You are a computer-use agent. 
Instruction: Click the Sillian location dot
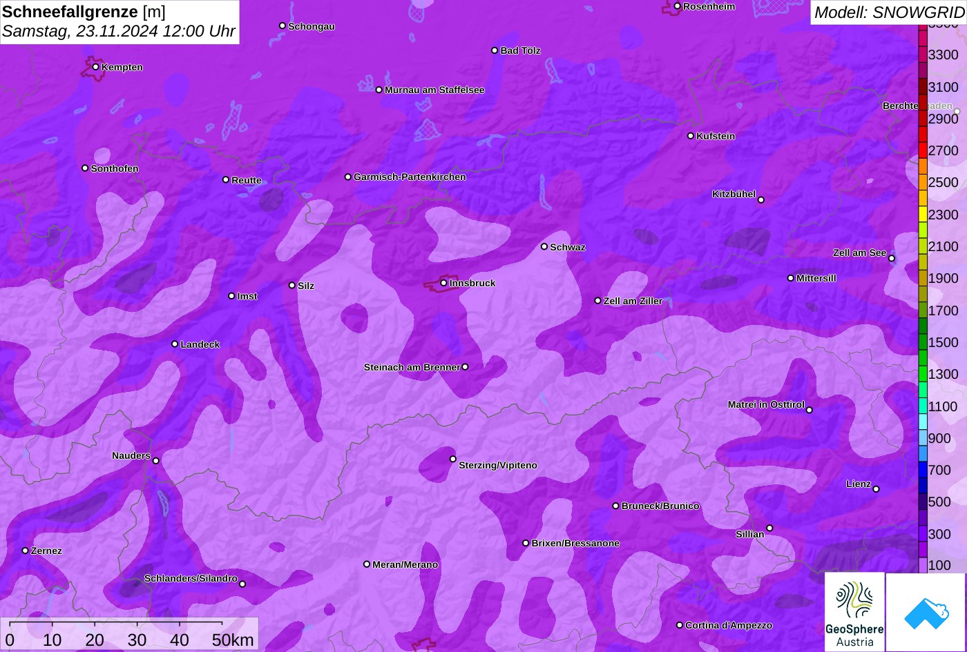pyautogui.click(x=769, y=528)
